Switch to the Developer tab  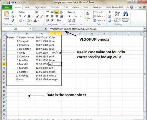[x=97, y=7]
